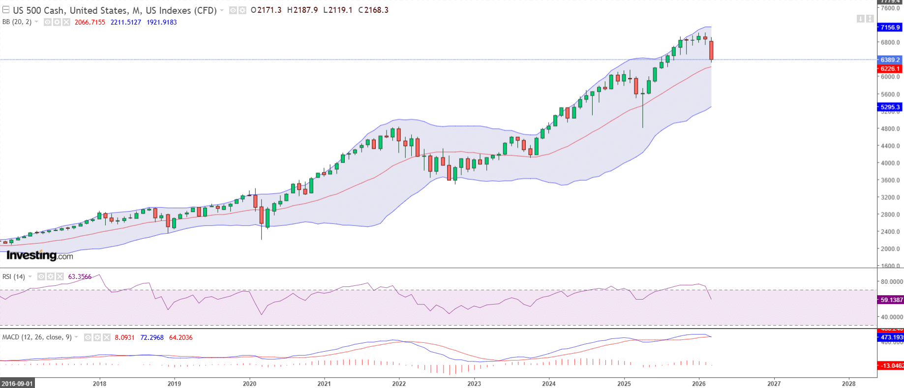Click the eye icon for MACD indicator
This screenshot has height=388, width=904.
click(87, 337)
